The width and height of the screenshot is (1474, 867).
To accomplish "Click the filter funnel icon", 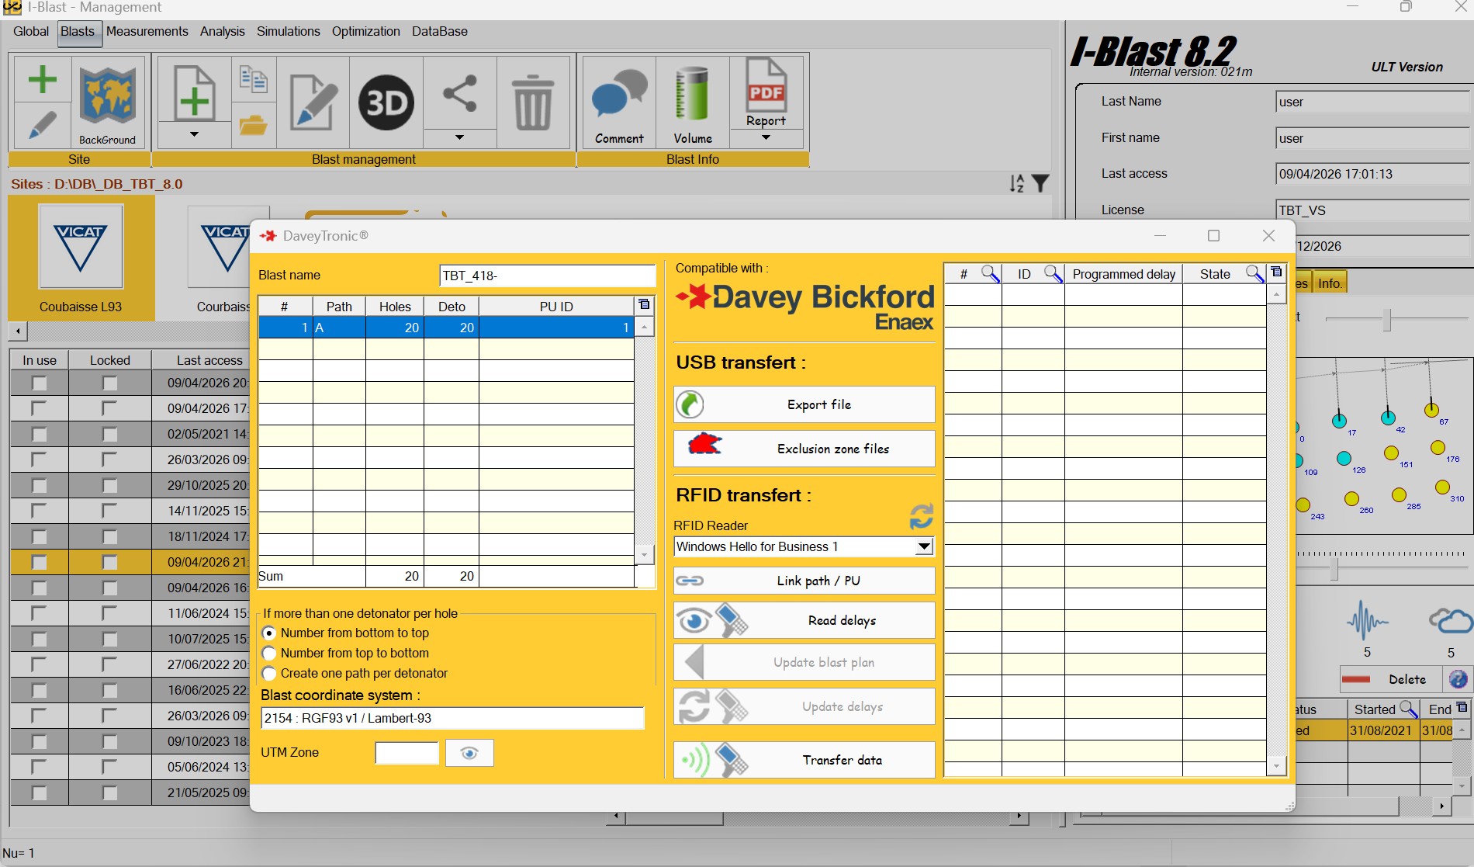I will pyautogui.click(x=1041, y=183).
